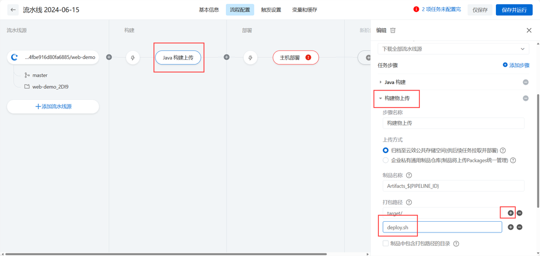Open the 基本信息 tab

[x=209, y=10]
